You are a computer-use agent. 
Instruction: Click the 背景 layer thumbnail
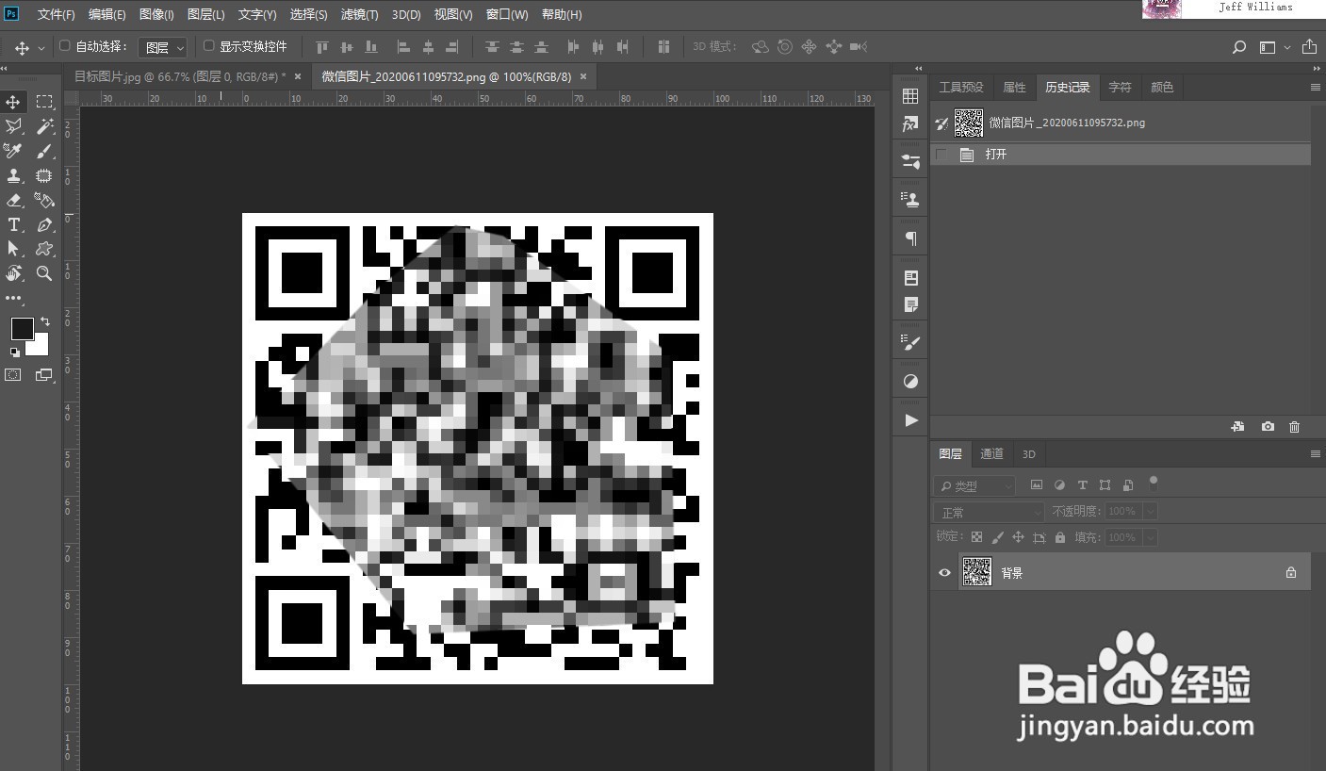[x=977, y=572]
